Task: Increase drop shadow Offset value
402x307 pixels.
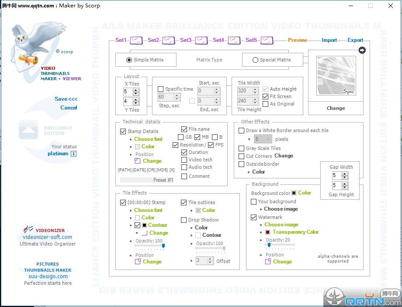Action: pos(210,259)
